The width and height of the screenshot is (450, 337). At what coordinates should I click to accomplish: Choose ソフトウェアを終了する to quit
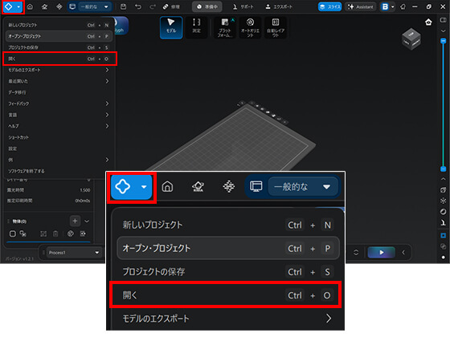(58, 171)
